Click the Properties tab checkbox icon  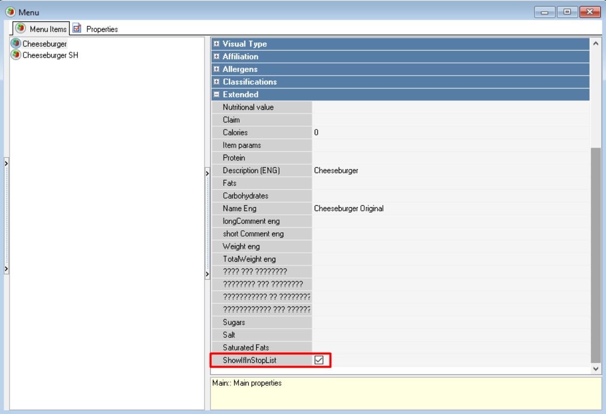[77, 29]
